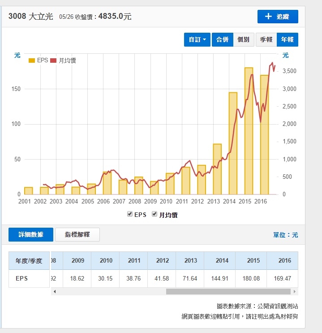Open the 詳細數據 tab
The image size is (322, 333).
pyautogui.click(x=31, y=234)
